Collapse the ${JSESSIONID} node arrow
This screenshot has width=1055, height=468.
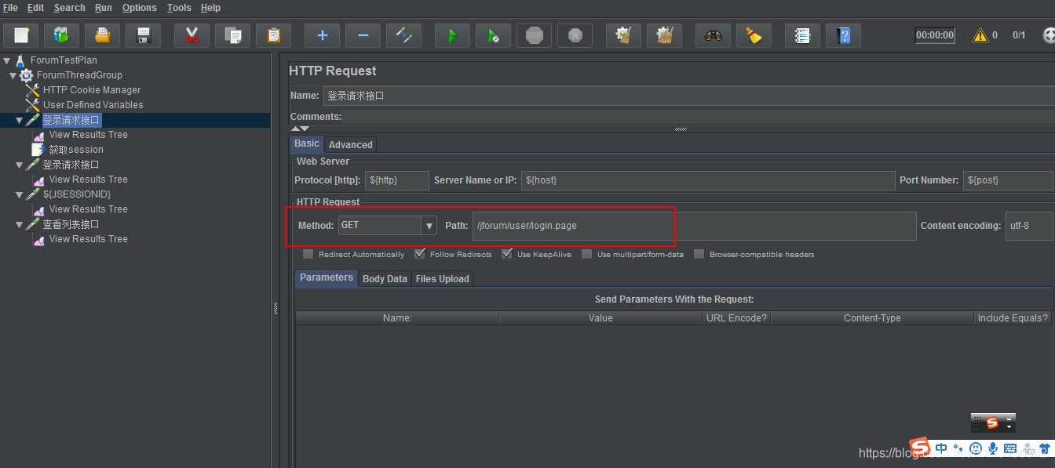click(20, 194)
